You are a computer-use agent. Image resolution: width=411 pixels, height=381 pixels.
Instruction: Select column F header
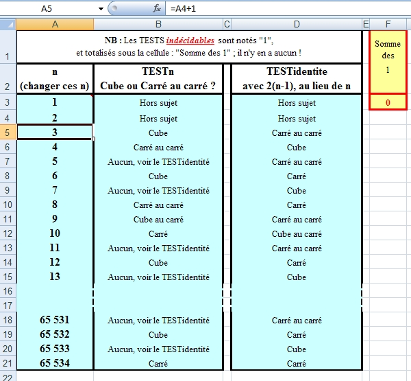click(388, 25)
